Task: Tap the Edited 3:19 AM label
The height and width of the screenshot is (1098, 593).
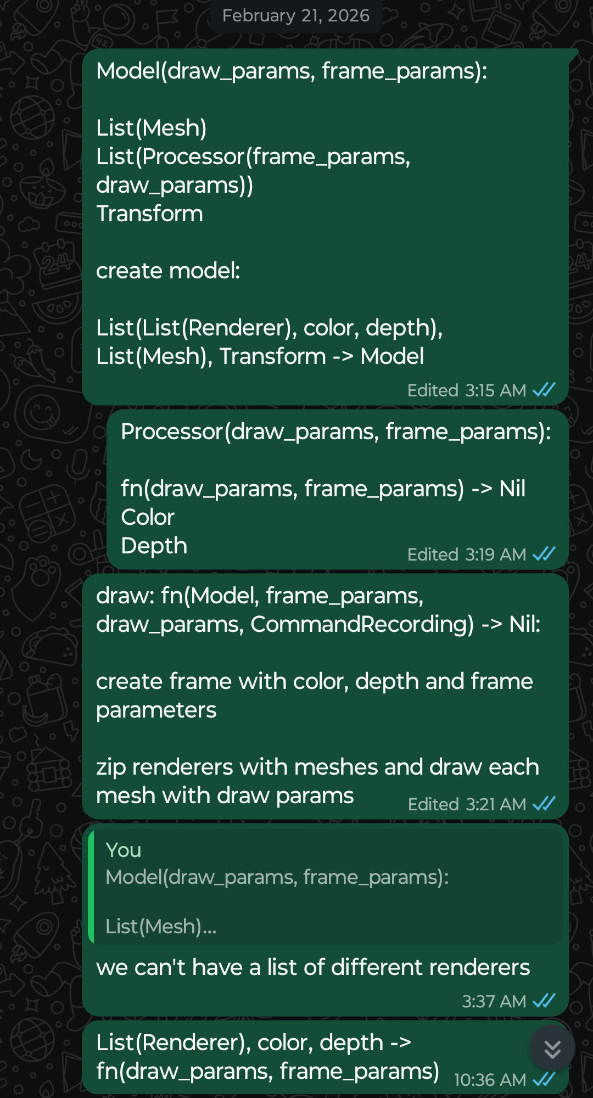Action: [466, 554]
